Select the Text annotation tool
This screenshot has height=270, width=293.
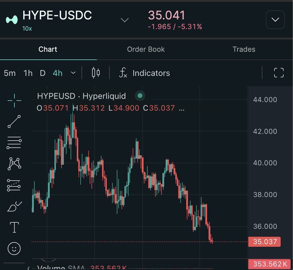pos(14,227)
